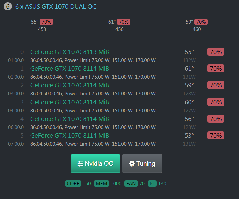
Task: Click the rig number 6 badge
Action: tap(8, 6)
